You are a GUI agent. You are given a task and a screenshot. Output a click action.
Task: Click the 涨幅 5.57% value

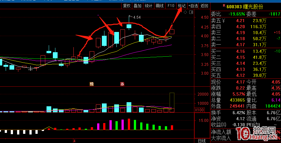tap(239, 94)
